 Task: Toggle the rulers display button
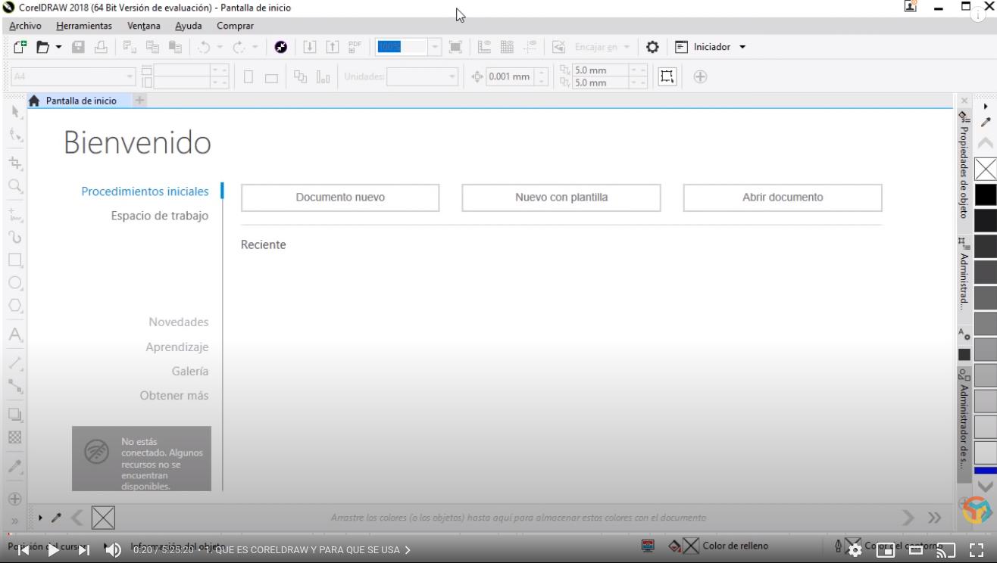point(484,47)
